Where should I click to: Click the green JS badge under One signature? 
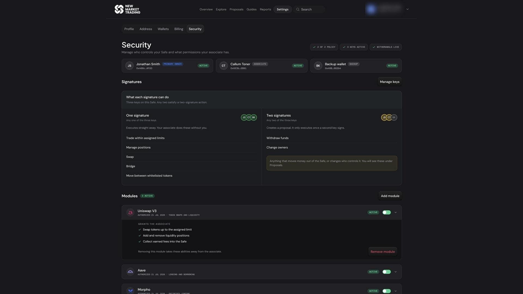coord(244,117)
